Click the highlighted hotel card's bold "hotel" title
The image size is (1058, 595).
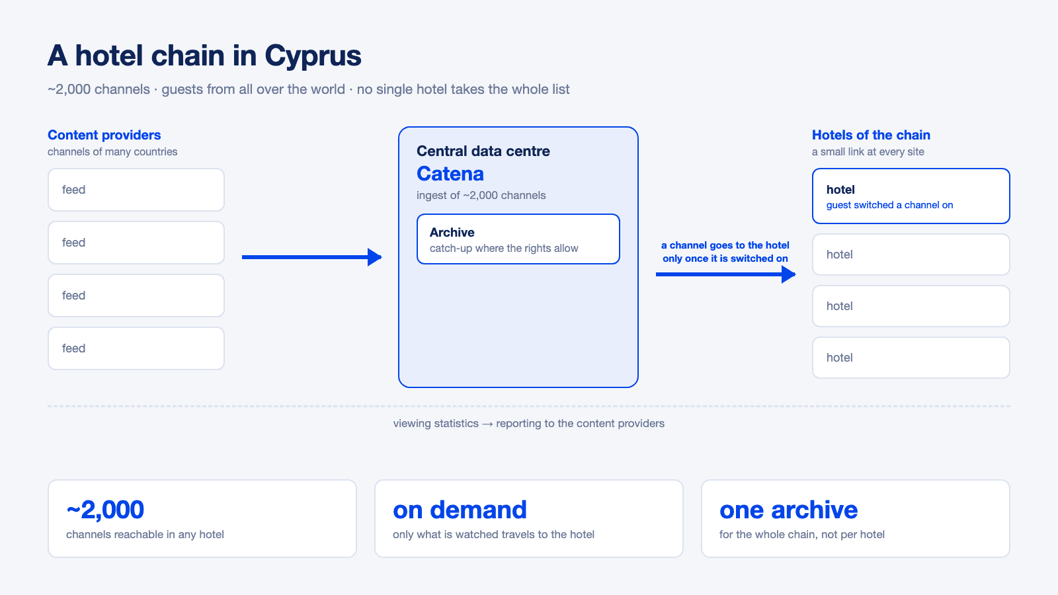840,190
